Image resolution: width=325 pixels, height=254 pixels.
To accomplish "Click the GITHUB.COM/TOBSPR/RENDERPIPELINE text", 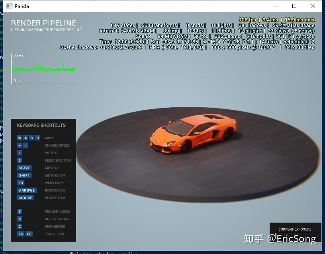I will click(x=46, y=30).
